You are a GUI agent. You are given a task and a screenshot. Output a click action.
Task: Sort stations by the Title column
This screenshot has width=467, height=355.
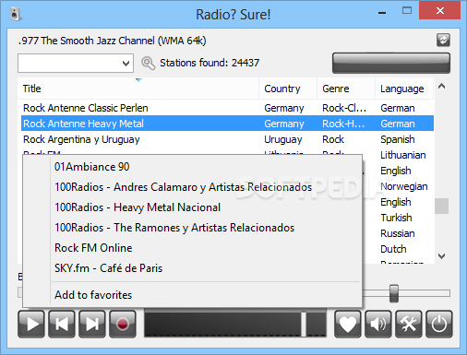click(138, 89)
